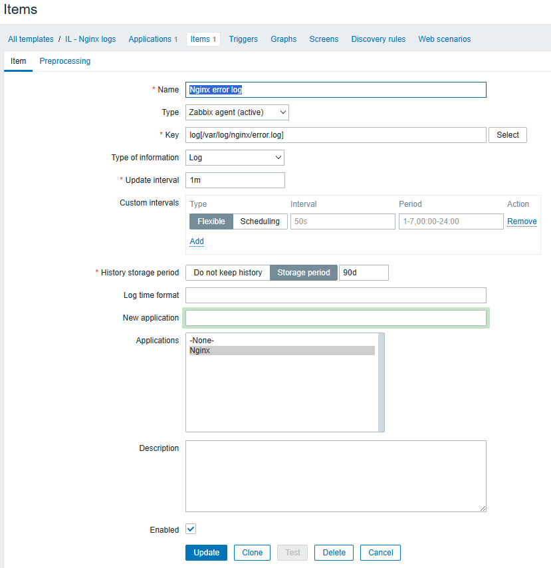Select the Flexible interval type
The image size is (551, 568).
(x=211, y=221)
